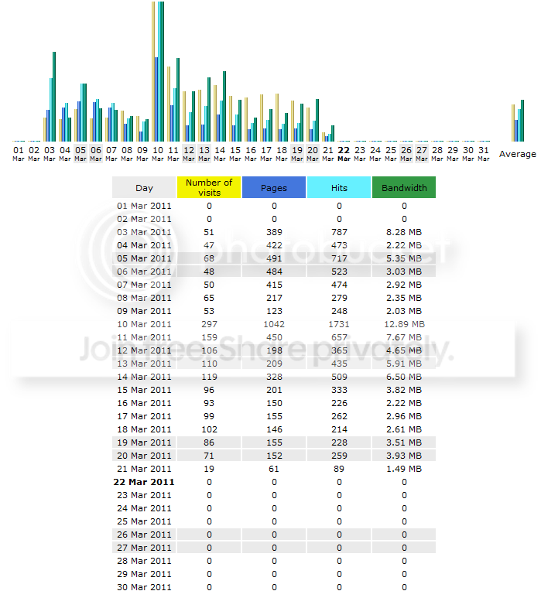Select the 10 Mar 2011 table row
The height and width of the screenshot is (591, 541).
[274, 324]
